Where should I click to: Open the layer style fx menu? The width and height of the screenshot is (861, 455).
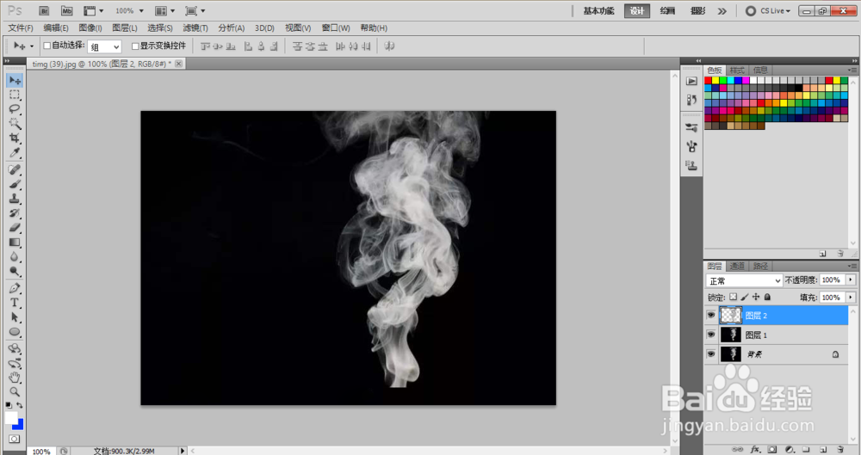pyautogui.click(x=756, y=450)
